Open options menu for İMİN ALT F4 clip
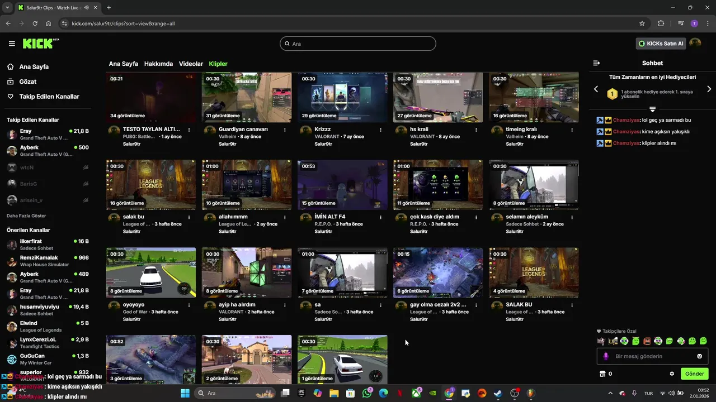The image size is (716, 402). (x=380, y=217)
